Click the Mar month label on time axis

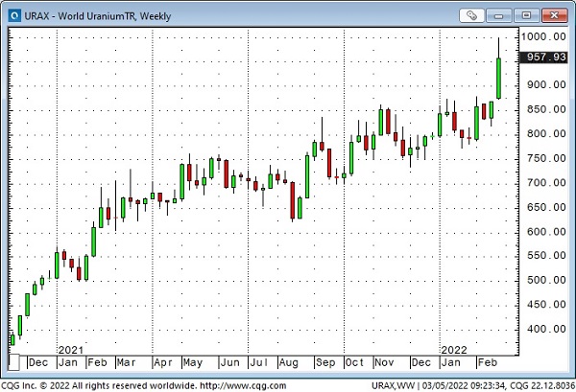point(127,362)
